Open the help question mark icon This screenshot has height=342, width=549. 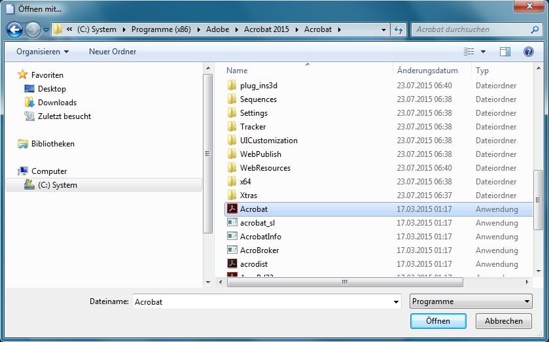pyautogui.click(x=528, y=52)
